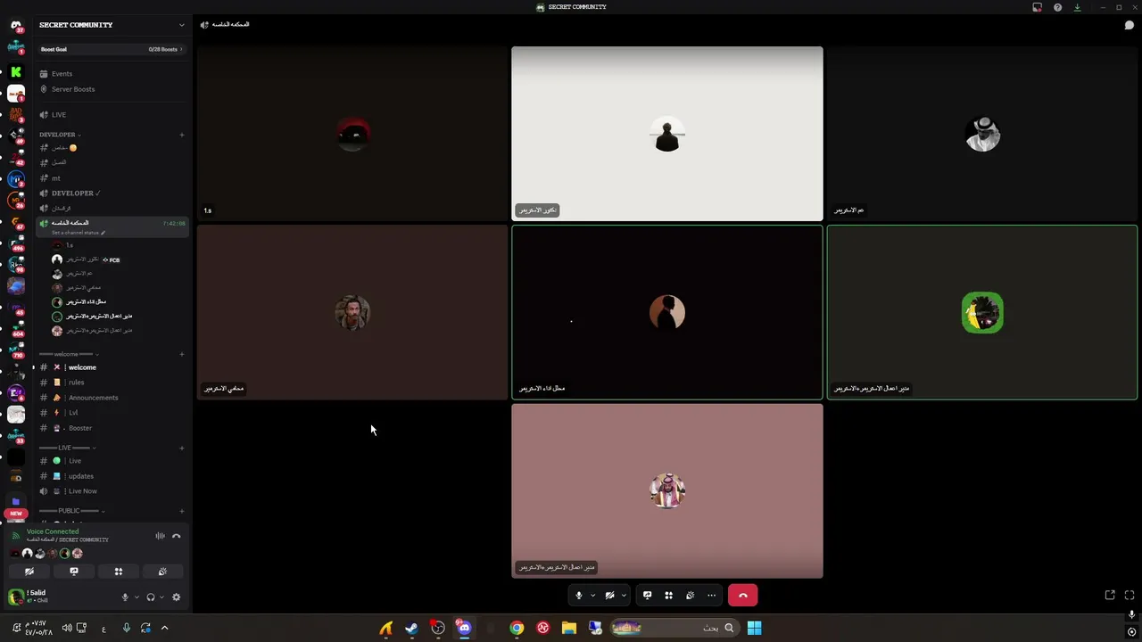
Task: Disconnect via the Voice Connected panel phone icon
Action: 177,536
